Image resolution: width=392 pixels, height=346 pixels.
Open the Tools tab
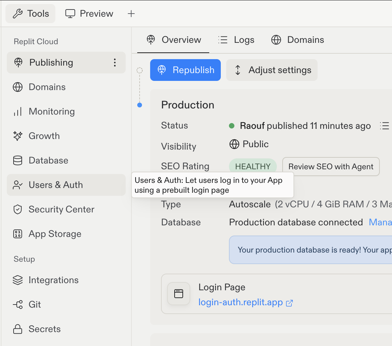[x=31, y=14]
